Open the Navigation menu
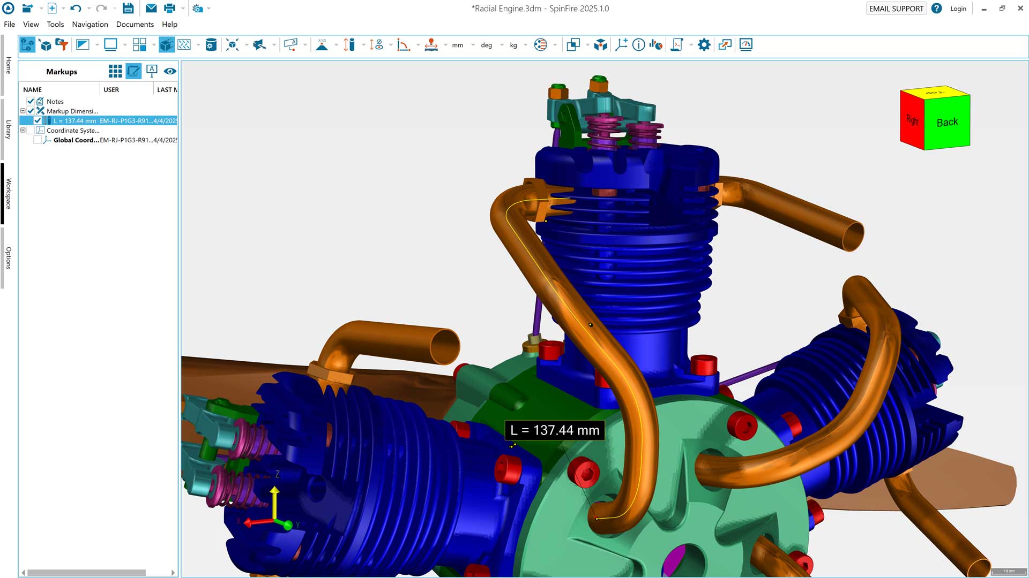This screenshot has width=1029, height=578. click(90, 25)
